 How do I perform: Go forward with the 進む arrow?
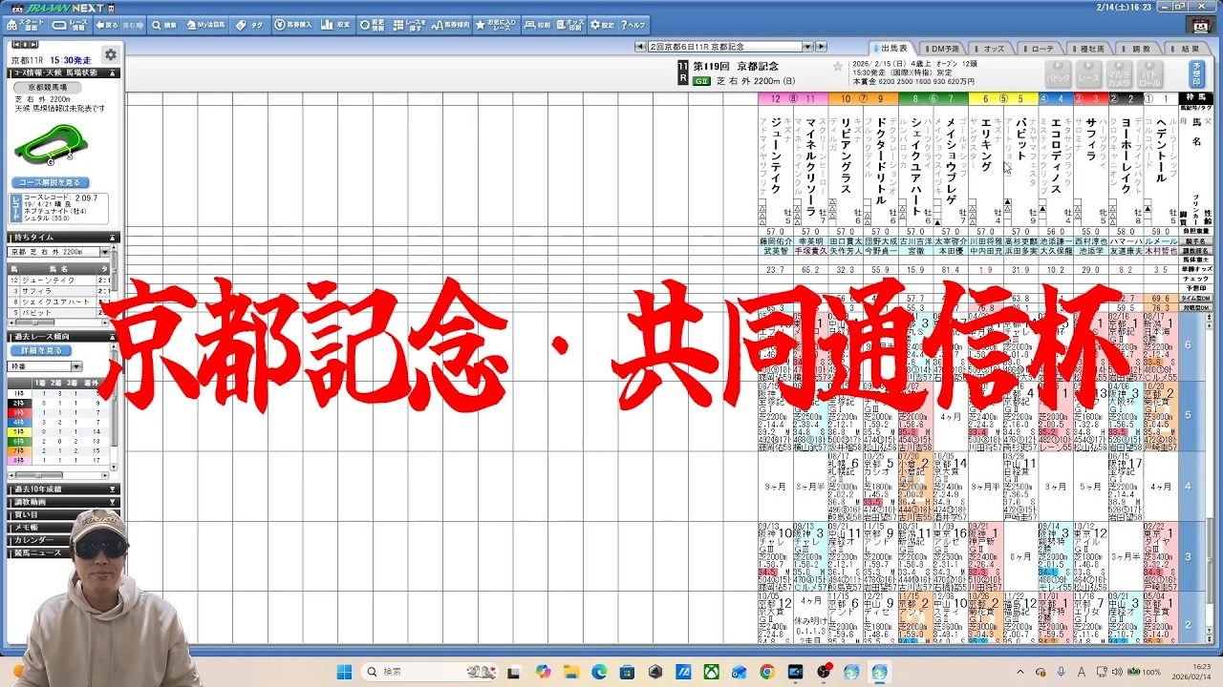[134, 25]
